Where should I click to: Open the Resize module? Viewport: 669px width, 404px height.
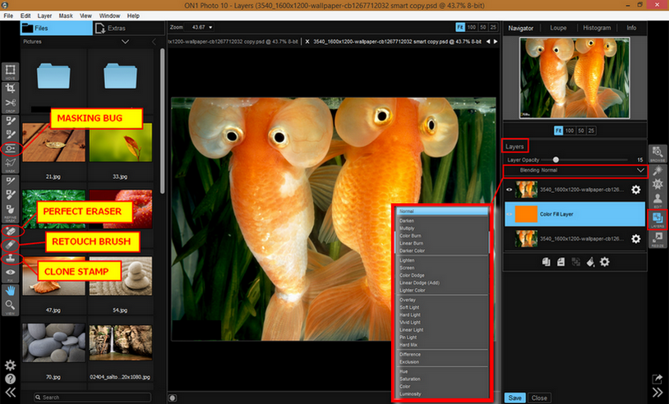tap(657, 237)
